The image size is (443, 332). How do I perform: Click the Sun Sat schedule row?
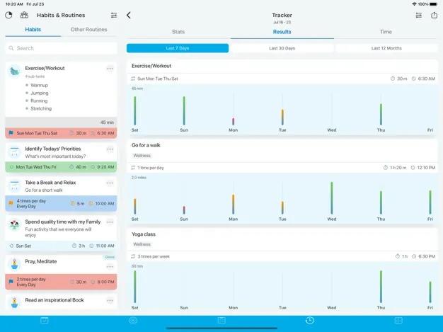[61, 246]
